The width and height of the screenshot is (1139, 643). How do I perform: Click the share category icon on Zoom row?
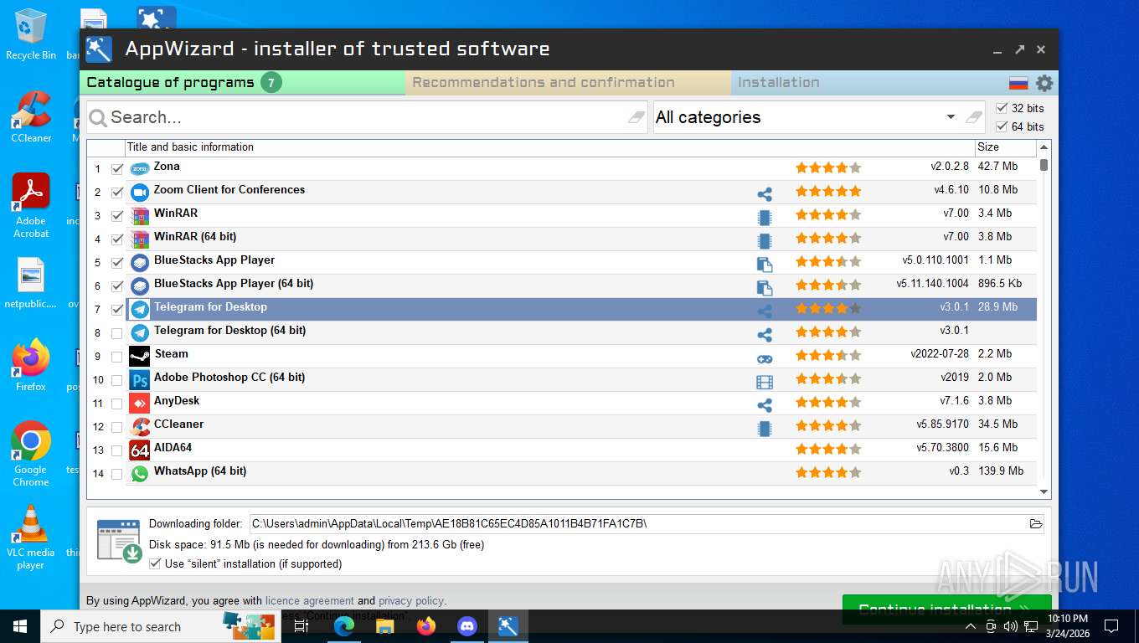(765, 194)
